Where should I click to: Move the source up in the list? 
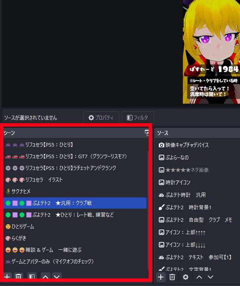tap(199, 277)
